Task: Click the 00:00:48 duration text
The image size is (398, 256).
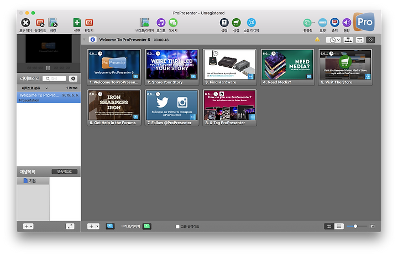Action: coord(161,40)
